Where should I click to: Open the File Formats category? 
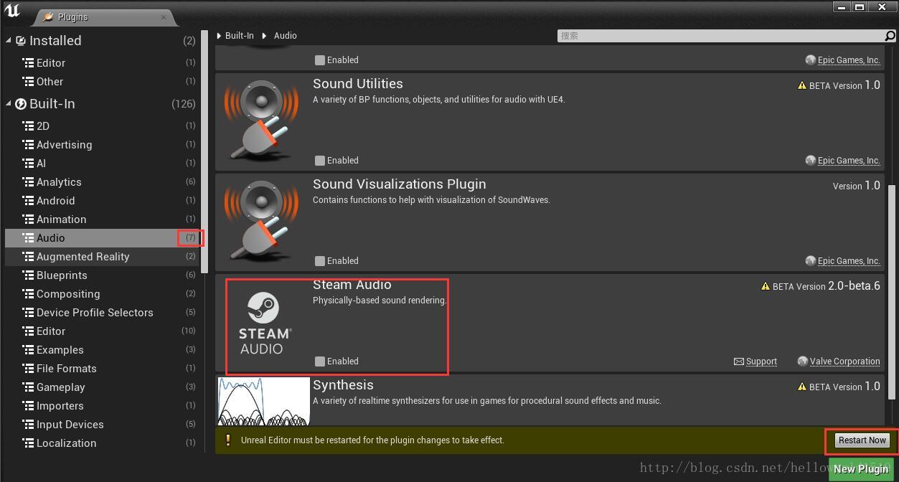(102, 369)
